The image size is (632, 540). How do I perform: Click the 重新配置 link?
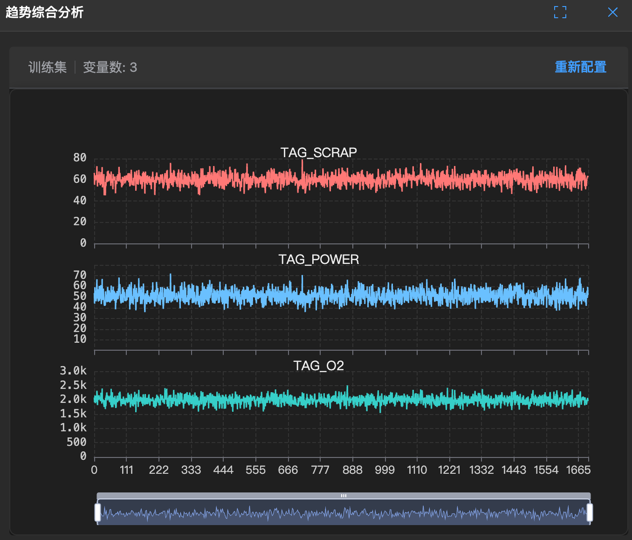(580, 67)
